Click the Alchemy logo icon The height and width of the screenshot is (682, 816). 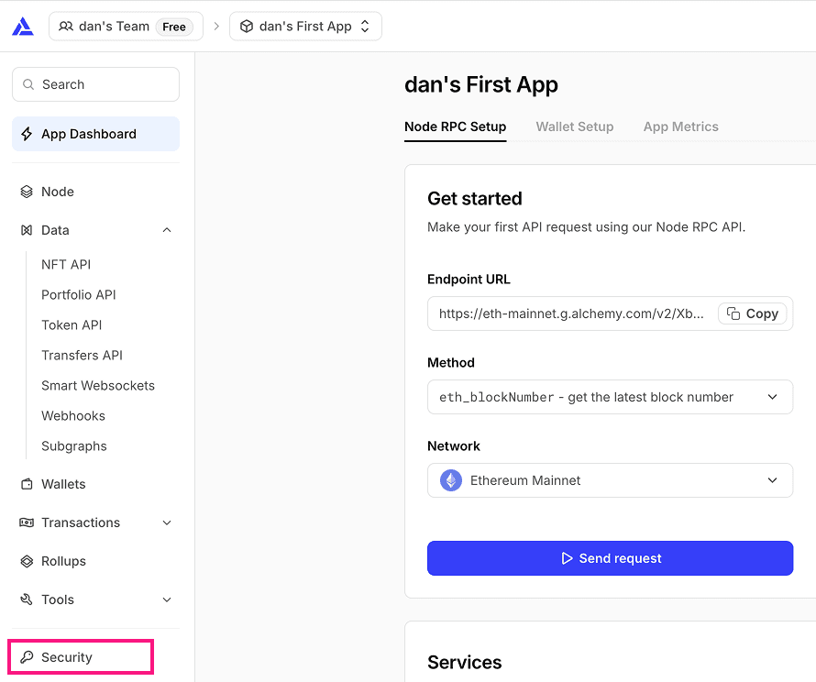pyautogui.click(x=23, y=27)
